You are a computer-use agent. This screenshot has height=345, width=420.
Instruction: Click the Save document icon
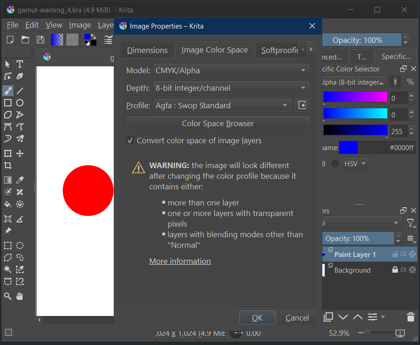pyautogui.click(x=41, y=40)
